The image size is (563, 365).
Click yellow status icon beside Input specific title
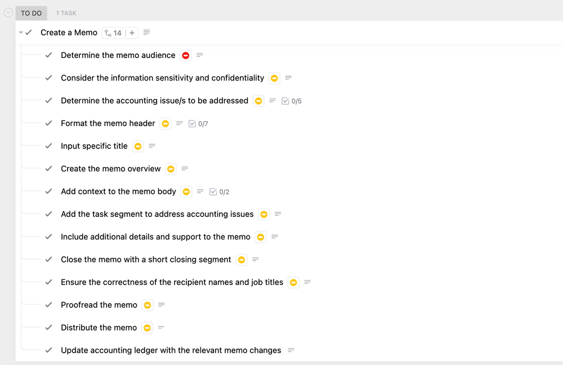pos(138,146)
